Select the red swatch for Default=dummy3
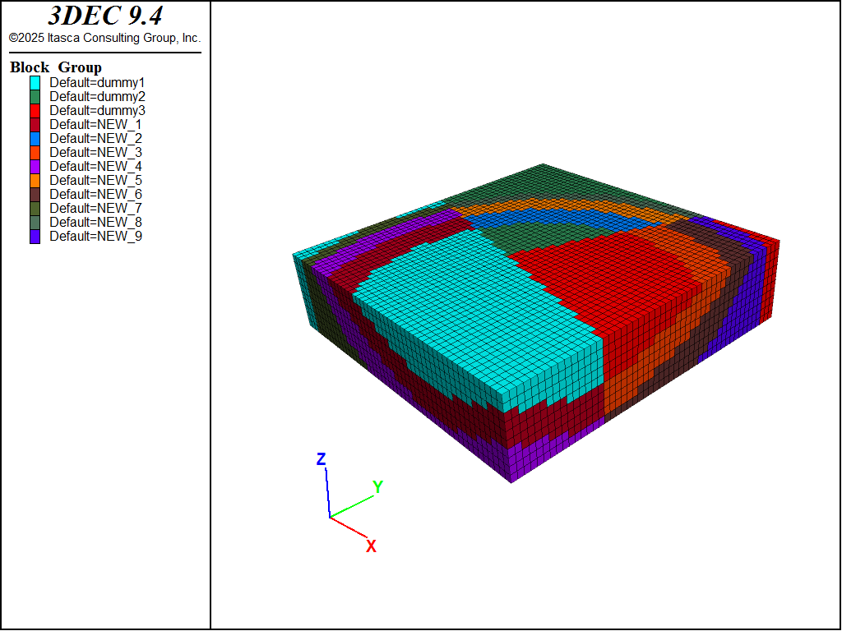The height and width of the screenshot is (631, 842). click(35, 111)
